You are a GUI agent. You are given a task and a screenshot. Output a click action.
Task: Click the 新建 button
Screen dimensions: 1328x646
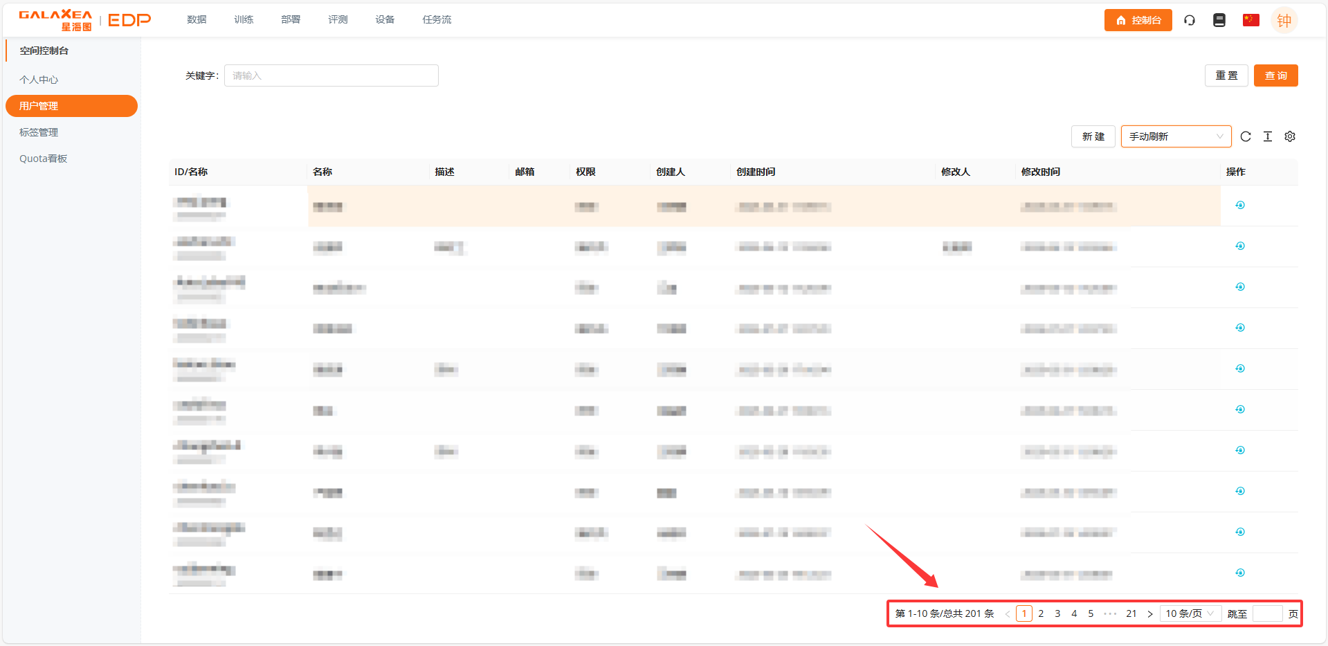(x=1093, y=136)
